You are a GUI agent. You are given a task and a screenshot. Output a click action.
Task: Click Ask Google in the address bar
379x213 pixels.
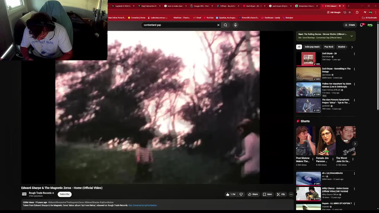coord(334,12)
